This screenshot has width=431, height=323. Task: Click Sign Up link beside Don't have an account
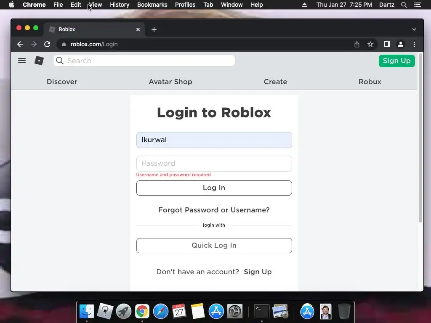coord(258,272)
